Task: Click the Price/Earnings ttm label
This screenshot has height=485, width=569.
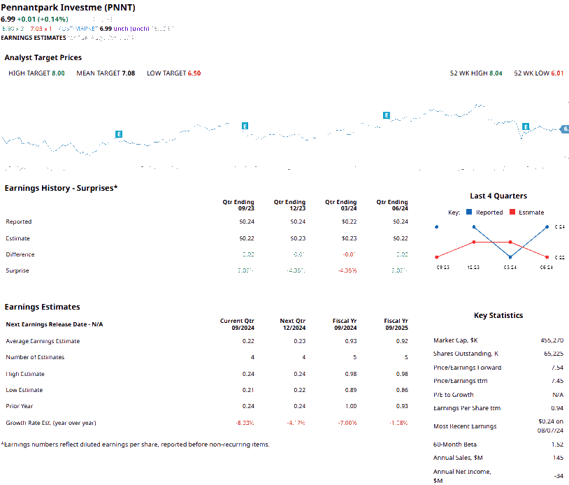Action: pos(461,381)
